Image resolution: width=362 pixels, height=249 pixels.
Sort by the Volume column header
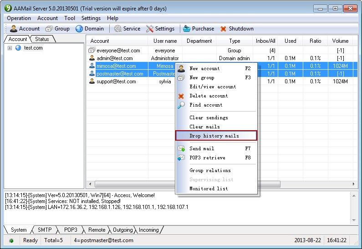coord(340,41)
